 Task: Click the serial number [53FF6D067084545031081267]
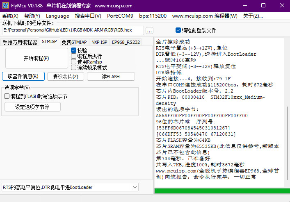(193, 128)
